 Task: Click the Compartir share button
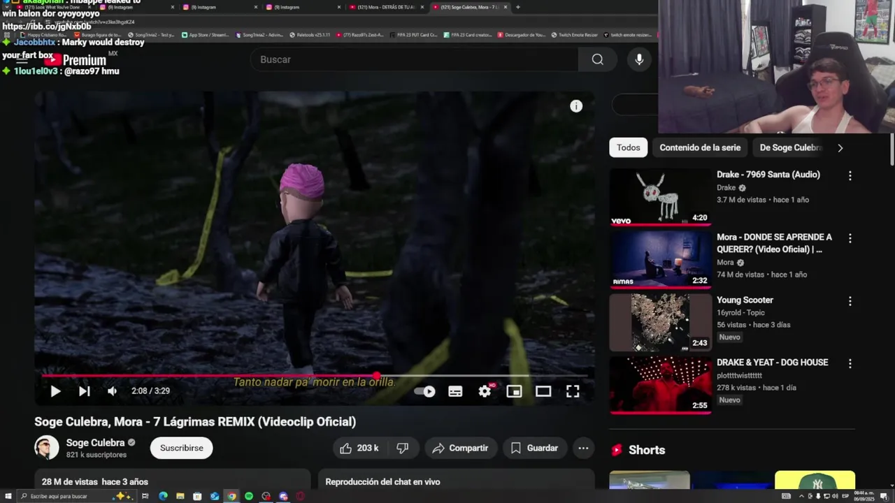(x=461, y=448)
